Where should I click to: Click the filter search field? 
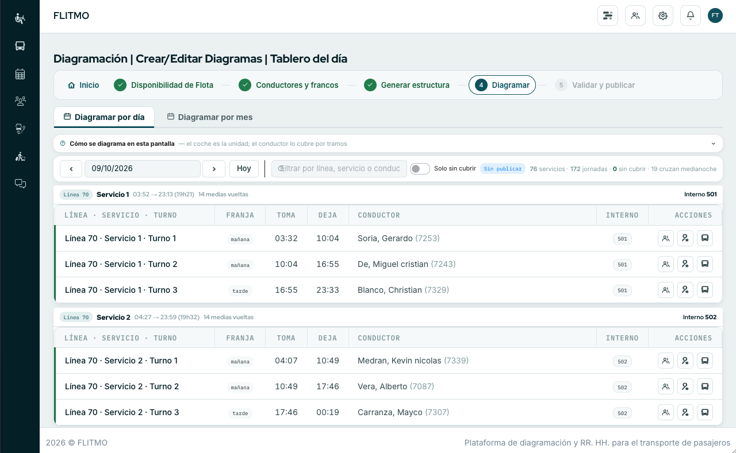(x=339, y=169)
